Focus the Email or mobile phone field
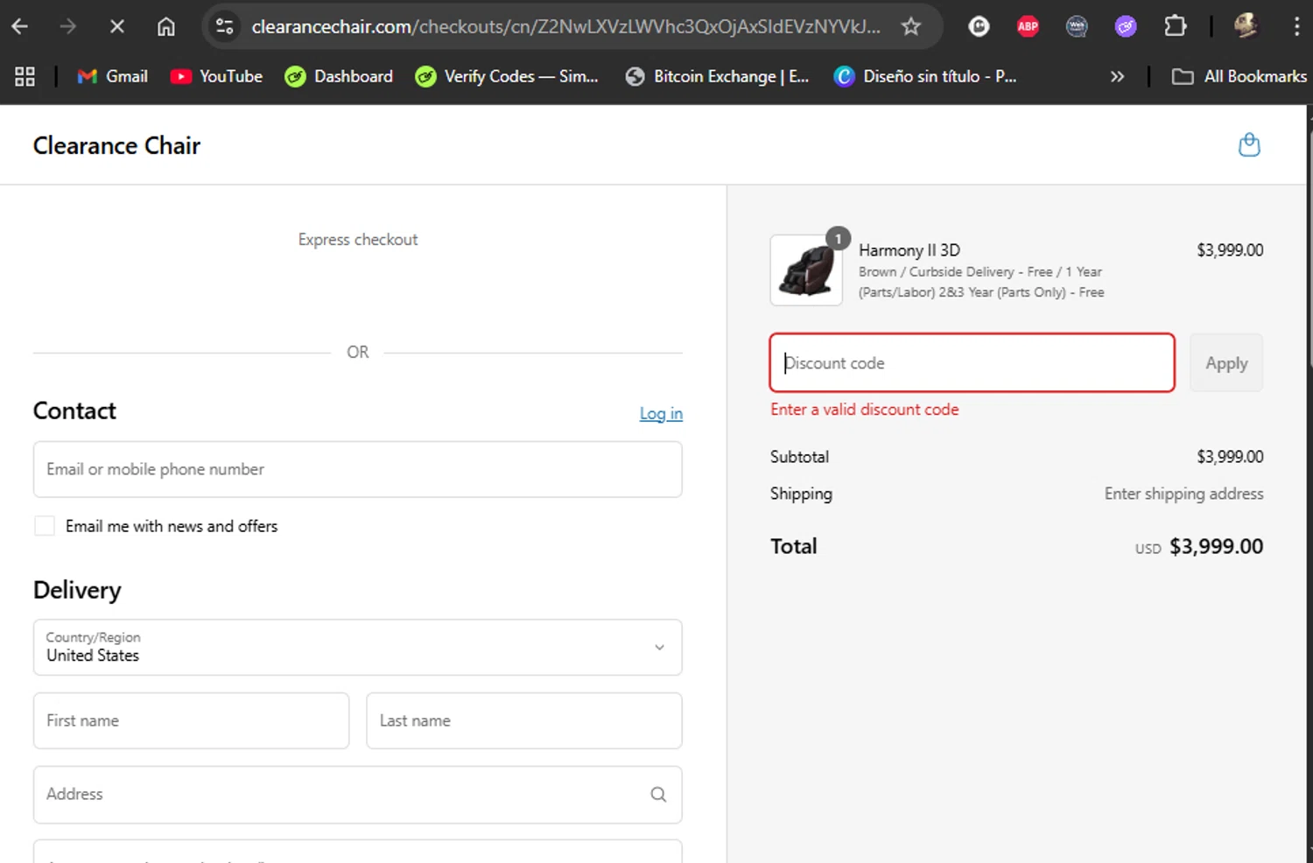This screenshot has width=1313, height=863. [357, 469]
